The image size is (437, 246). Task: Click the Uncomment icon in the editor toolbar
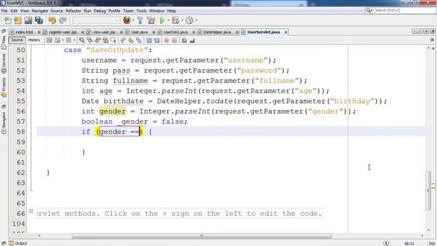tap(192, 40)
